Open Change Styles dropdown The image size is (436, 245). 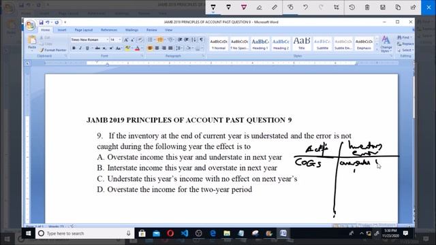pos(386,44)
